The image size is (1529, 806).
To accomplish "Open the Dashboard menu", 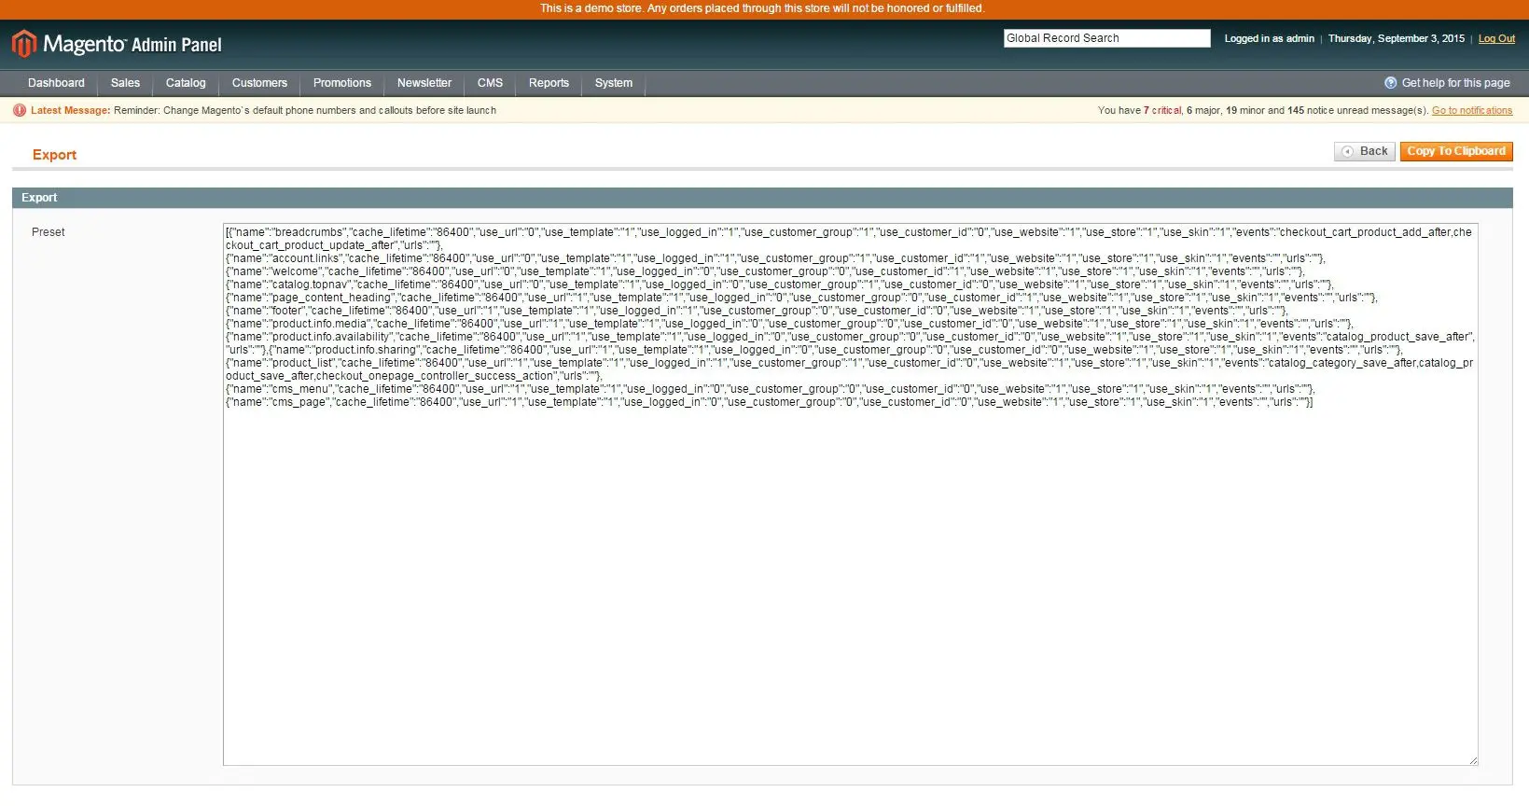I will [x=56, y=83].
